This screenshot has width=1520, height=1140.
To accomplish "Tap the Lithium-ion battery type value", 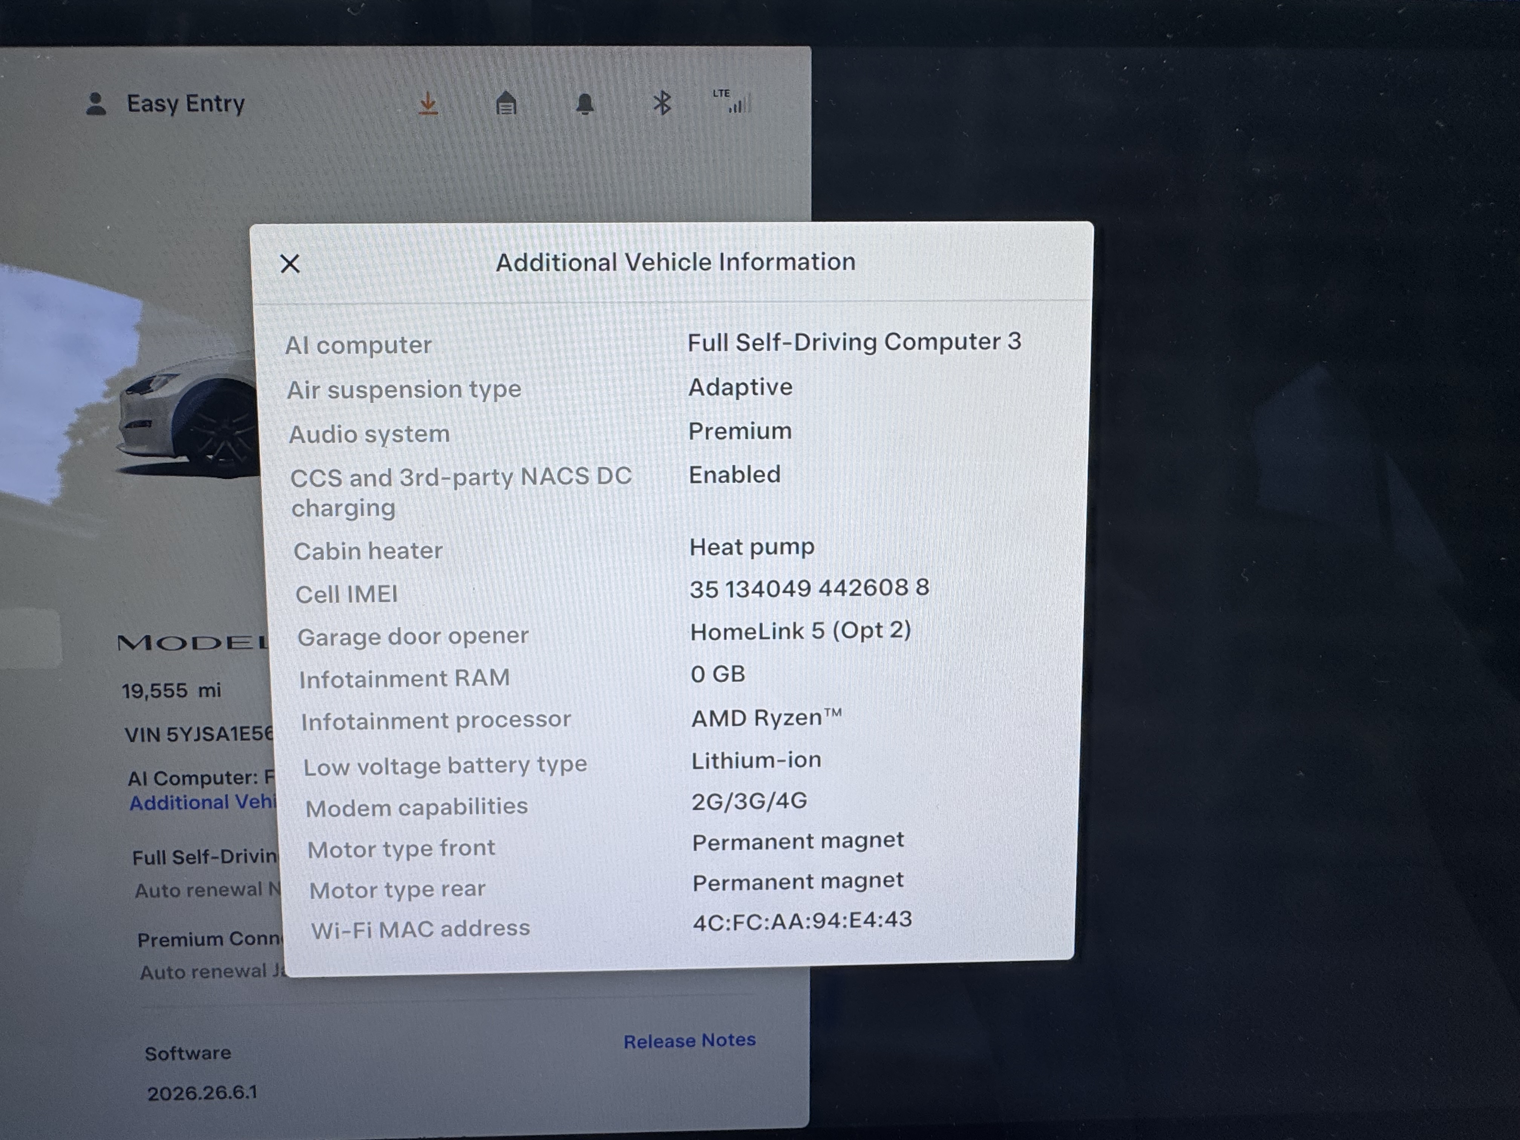I will pos(756,760).
